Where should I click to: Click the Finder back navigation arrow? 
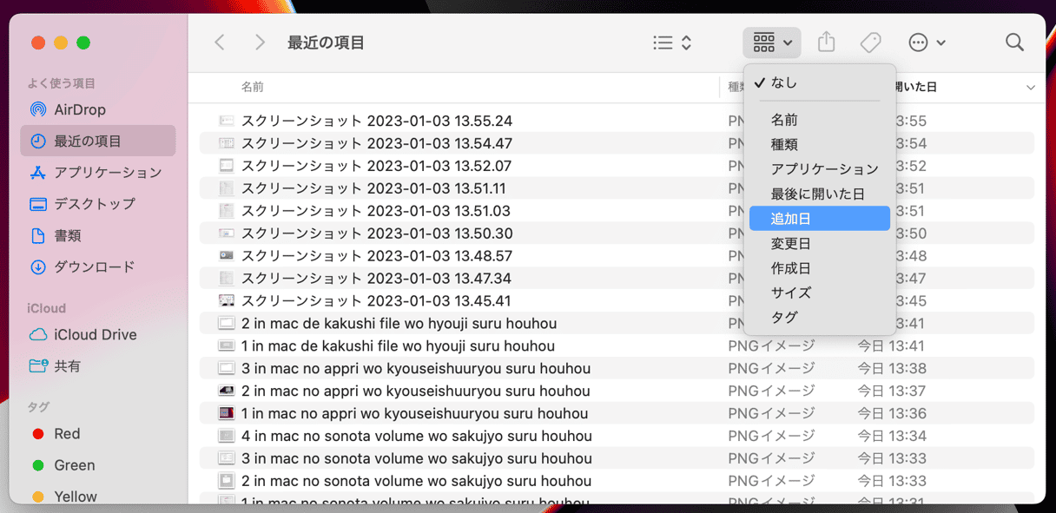coord(220,43)
